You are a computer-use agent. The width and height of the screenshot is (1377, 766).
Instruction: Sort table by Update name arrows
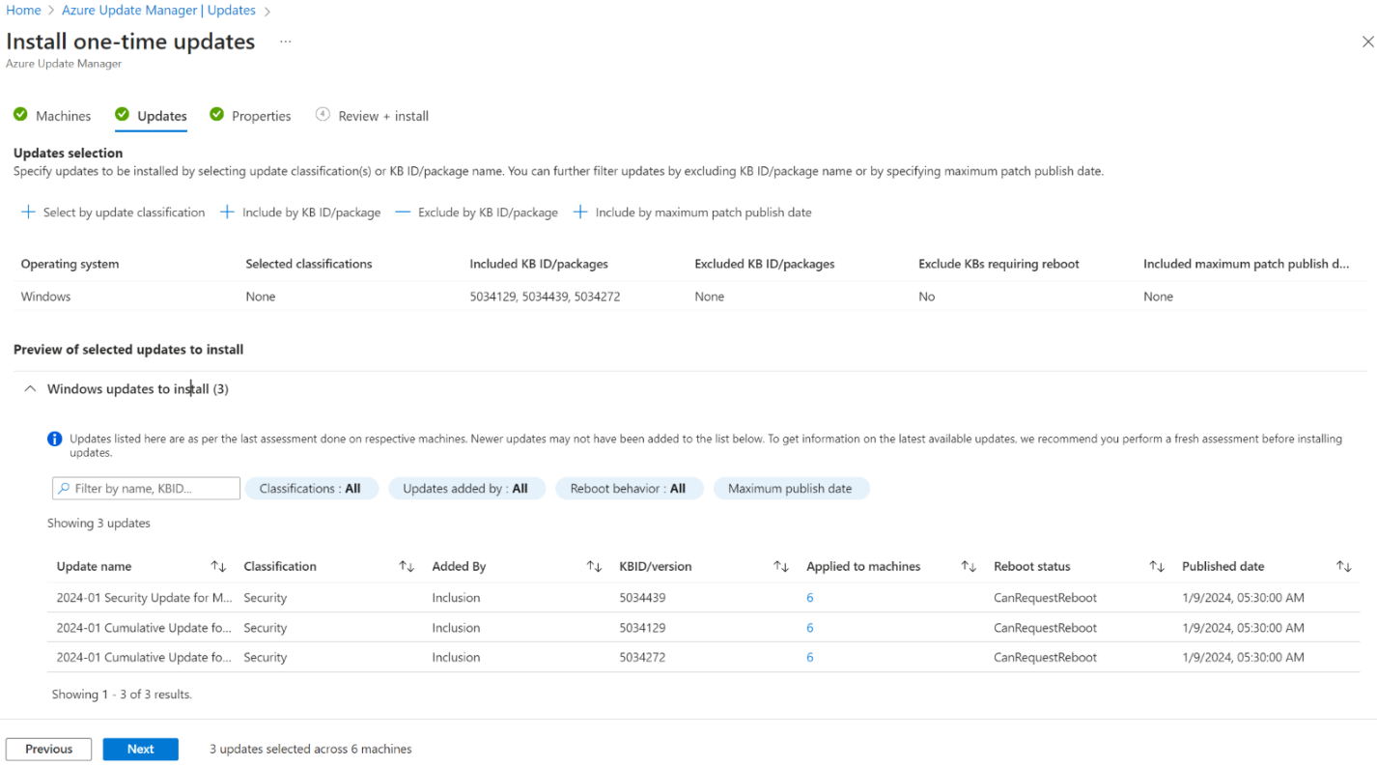[219, 567]
